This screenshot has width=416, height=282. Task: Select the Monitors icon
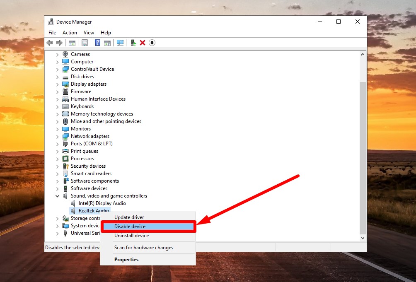65,129
